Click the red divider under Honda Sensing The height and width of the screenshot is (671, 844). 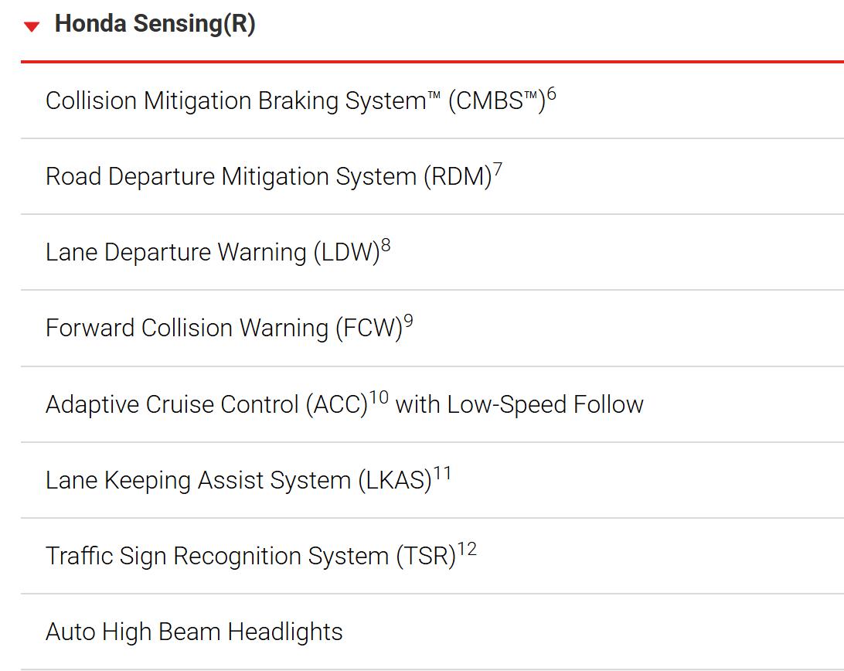(x=432, y=62)
